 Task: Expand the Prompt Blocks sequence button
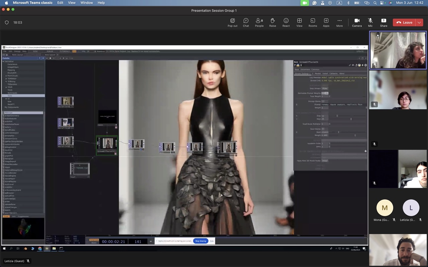coord(323,101)
